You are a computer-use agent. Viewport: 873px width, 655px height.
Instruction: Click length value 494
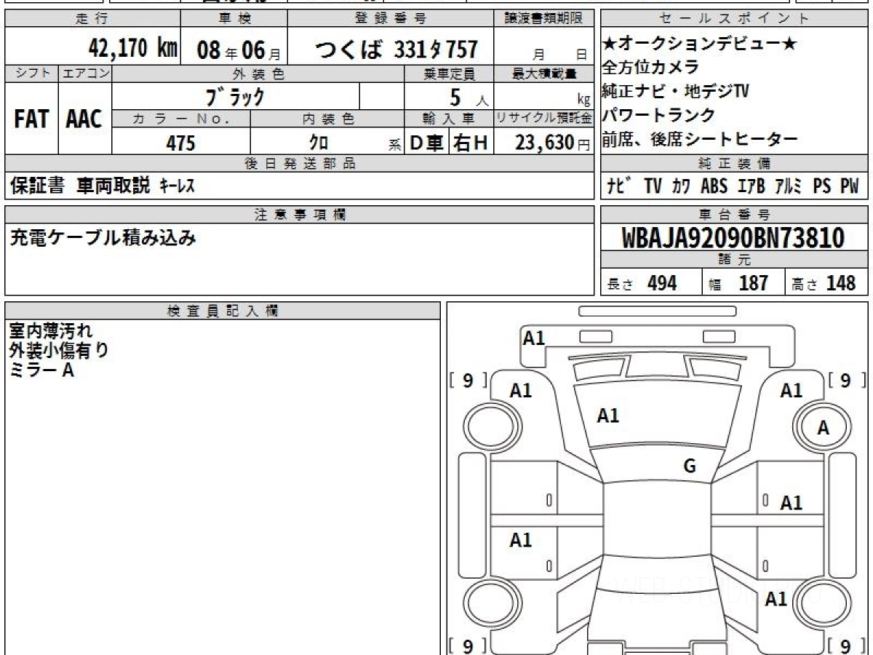(x=662, y=283)
